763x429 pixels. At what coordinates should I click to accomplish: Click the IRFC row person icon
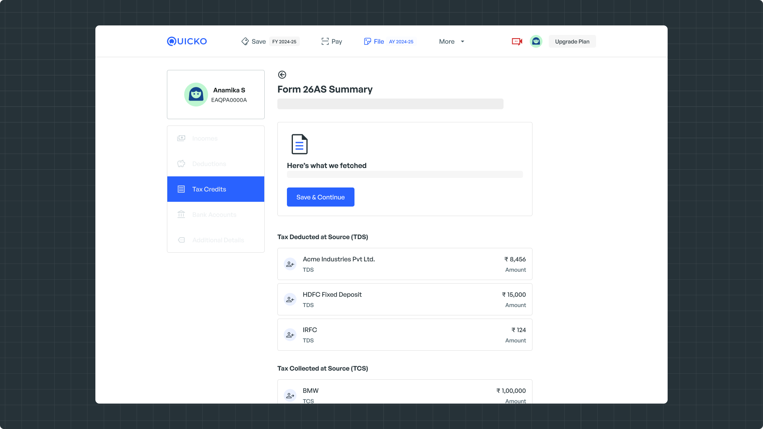click(290, 335)
